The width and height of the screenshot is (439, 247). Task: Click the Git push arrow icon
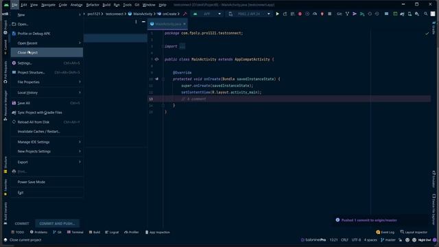(355, 14)
